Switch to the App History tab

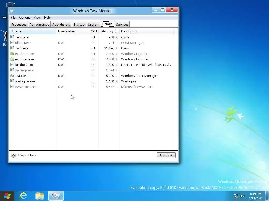point(61,24)
